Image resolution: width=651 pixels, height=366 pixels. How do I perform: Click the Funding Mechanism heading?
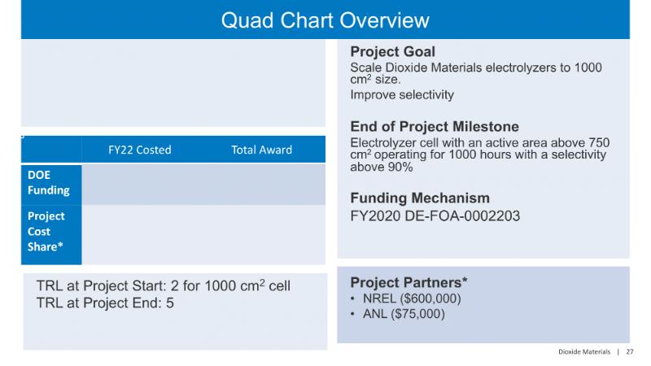[x=420, y=198]
